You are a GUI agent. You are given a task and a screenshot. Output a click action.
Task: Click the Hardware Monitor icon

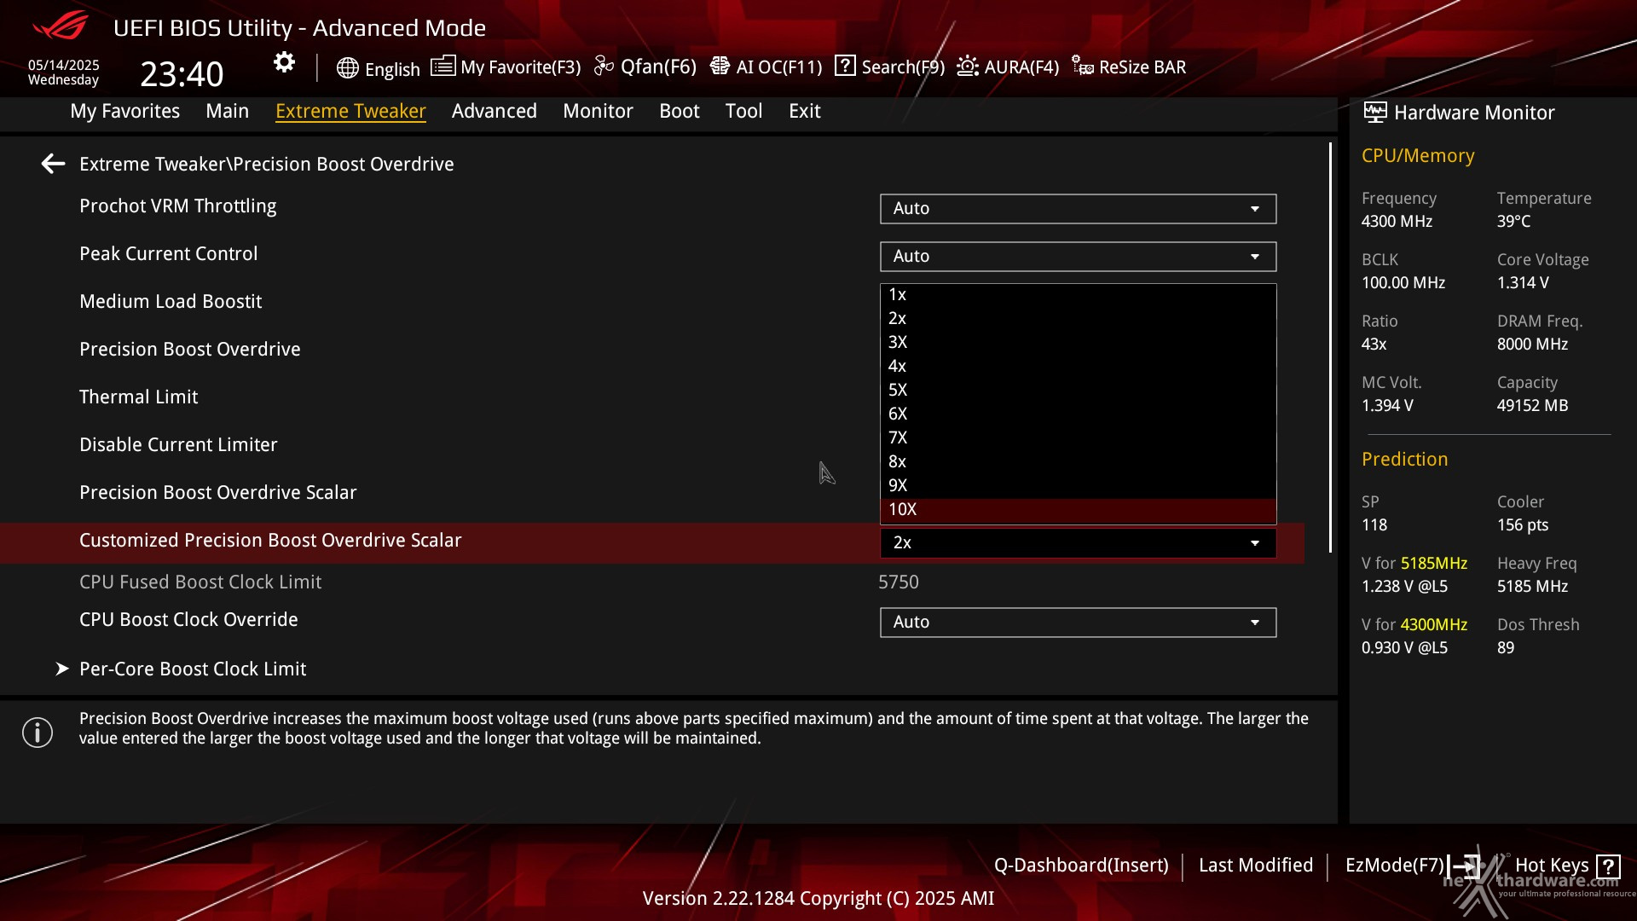pos(1374,113)
